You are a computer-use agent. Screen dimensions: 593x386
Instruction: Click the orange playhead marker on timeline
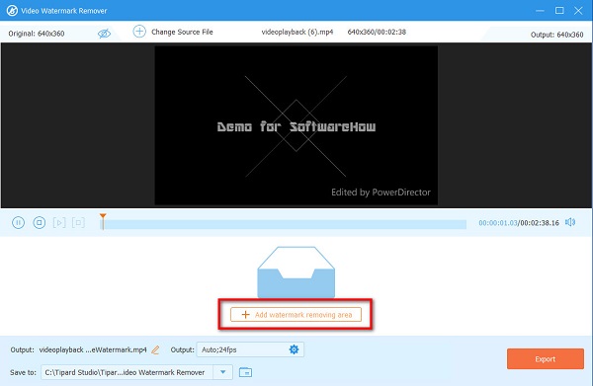tap(103, 221)
